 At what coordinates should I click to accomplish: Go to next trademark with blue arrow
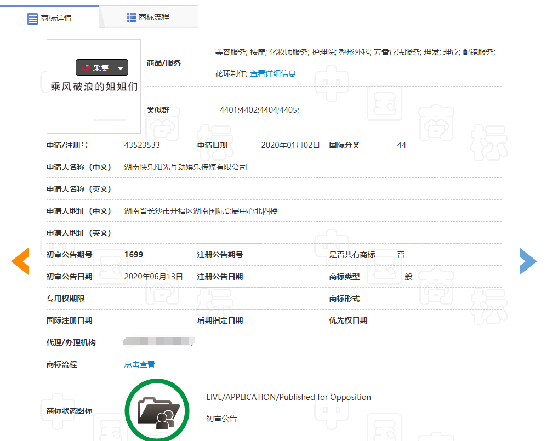click(528, 261)
